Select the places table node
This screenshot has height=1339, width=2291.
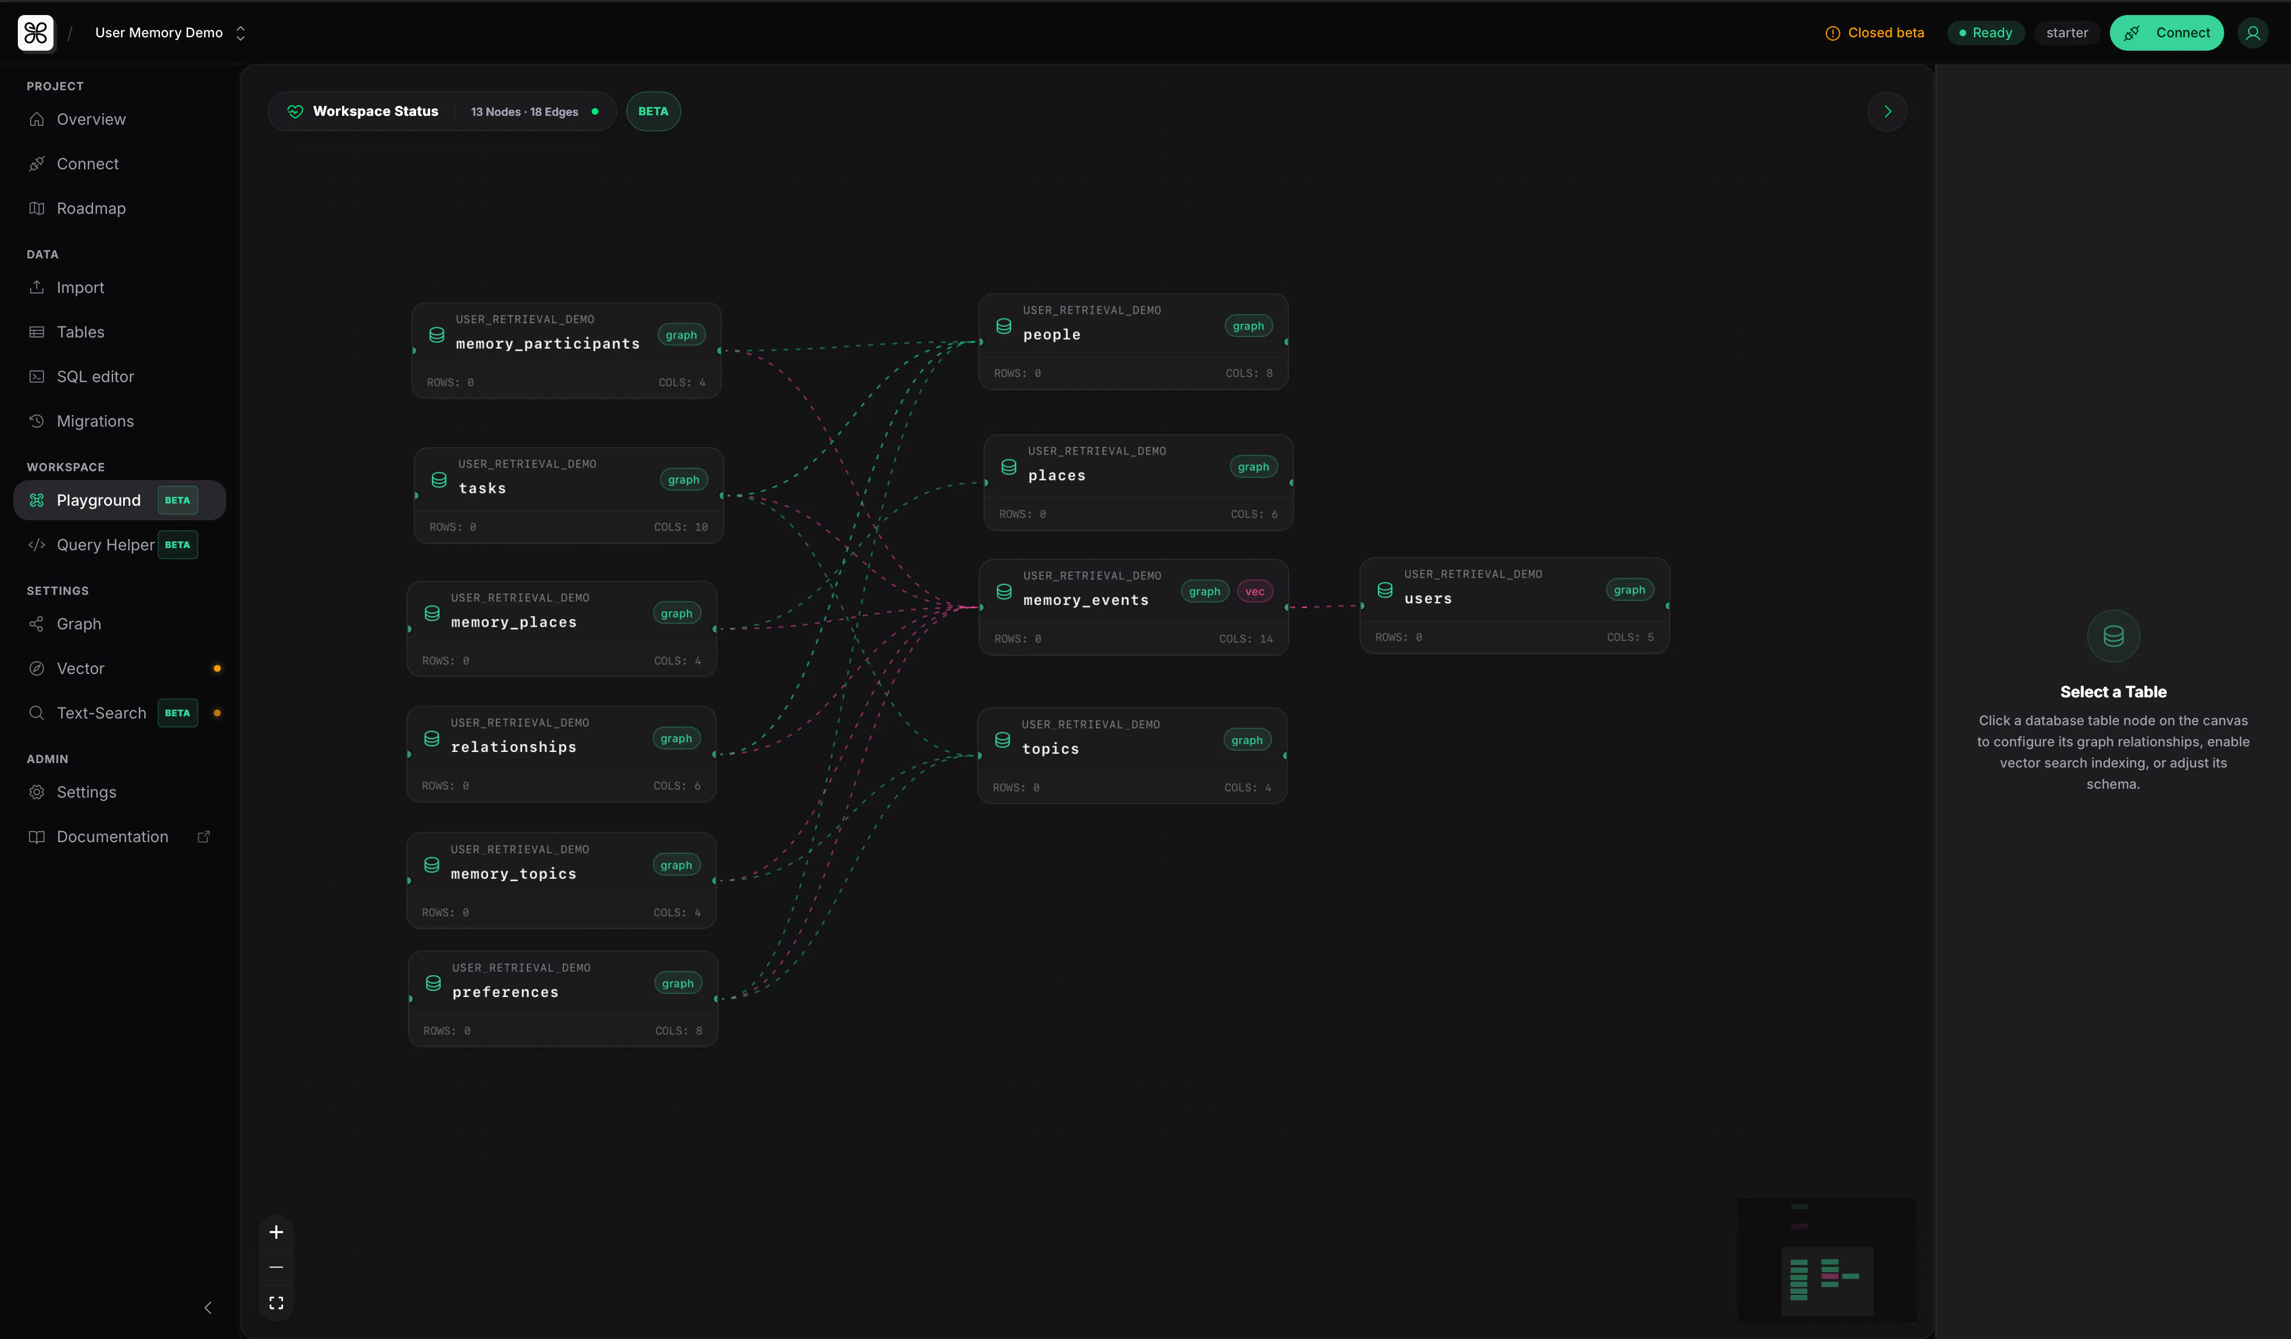1138,483
